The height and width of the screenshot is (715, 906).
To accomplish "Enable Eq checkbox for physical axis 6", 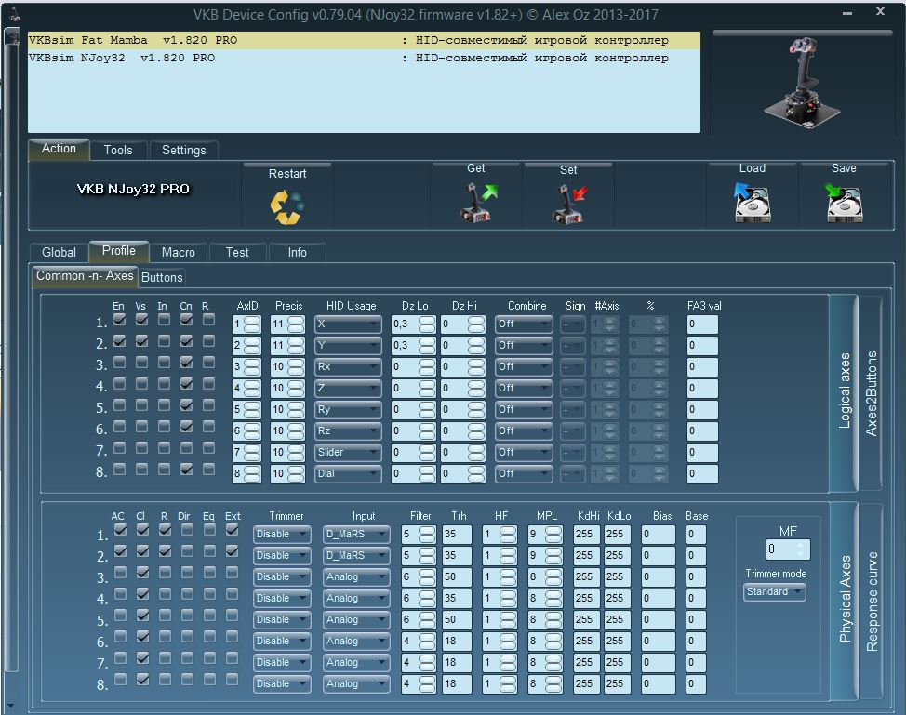I will point(209,637).
